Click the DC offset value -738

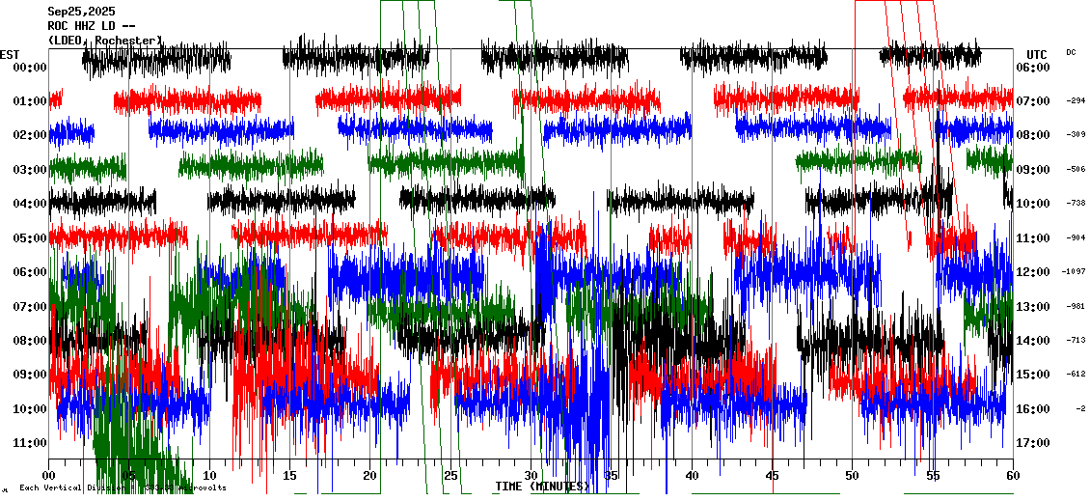(1076, 204)
